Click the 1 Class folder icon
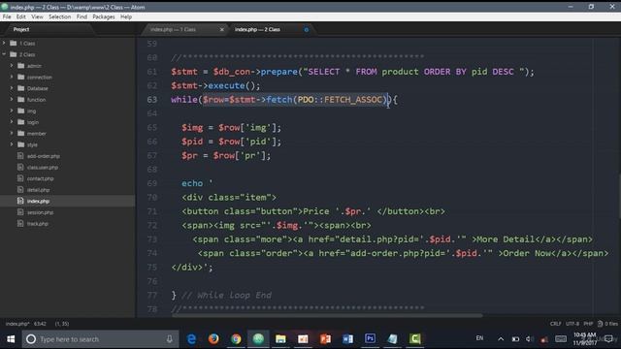This screenshot has width=621, height=349. (13, 43)
